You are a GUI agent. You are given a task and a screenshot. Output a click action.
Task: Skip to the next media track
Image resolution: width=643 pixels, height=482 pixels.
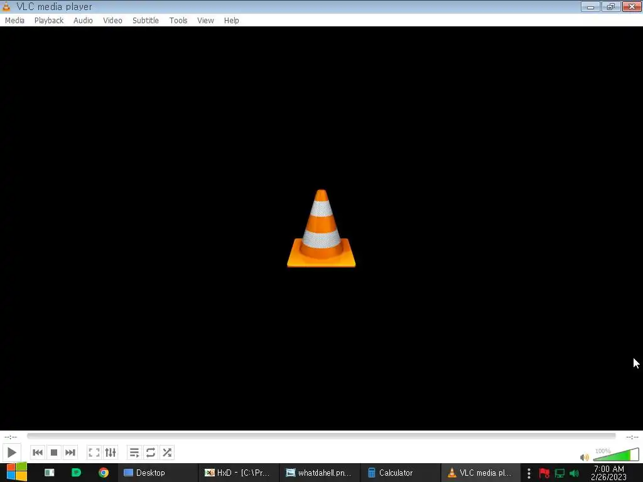[70, 453]
